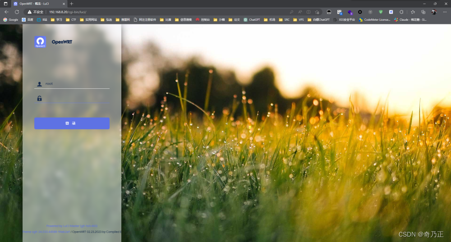Click the black circle extension icon
This screenshot has width=451, height=242.
[x=360, y=12]
